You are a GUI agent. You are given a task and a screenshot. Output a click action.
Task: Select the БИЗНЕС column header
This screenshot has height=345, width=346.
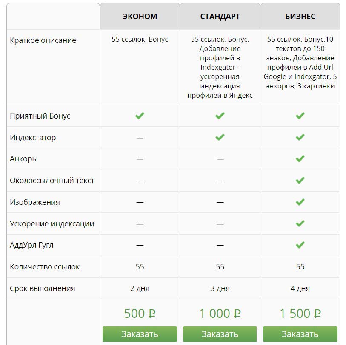[300, 17]
